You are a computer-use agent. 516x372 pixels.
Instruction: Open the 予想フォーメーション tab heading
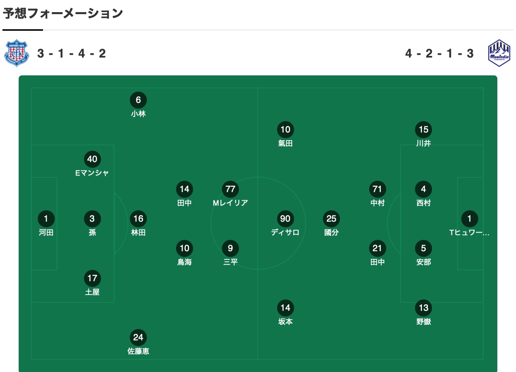click(63, 13)
